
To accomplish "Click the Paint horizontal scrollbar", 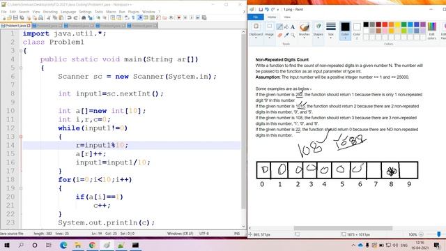I will (x=343, y=228).
